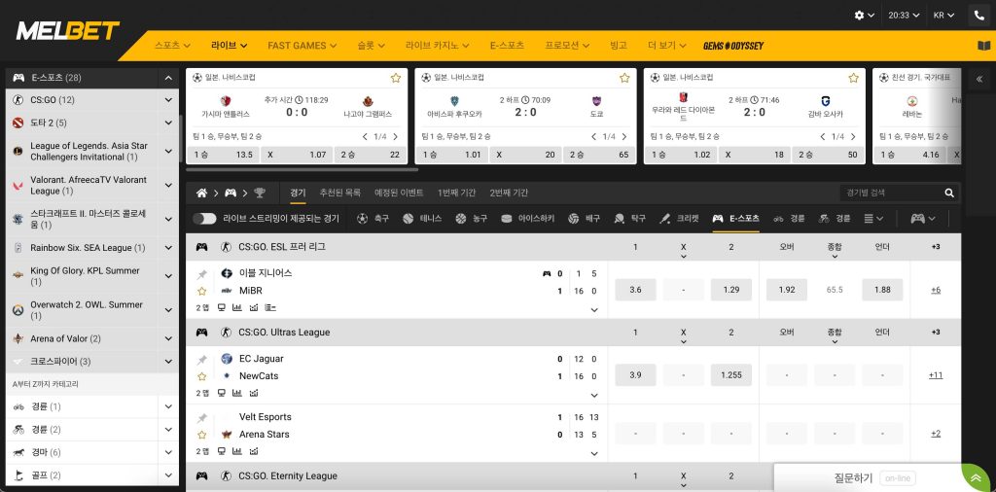
Task: Click the MELBET logo
Action: click(67, 30)
